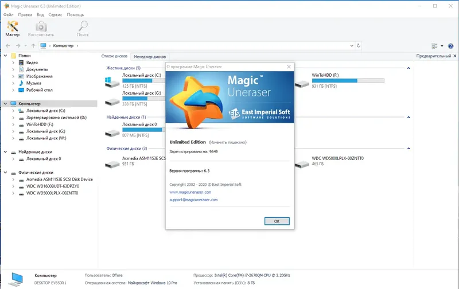459x289 pixels.
Task: Expand the Видео folder node
Action: [x=13, y=63]
